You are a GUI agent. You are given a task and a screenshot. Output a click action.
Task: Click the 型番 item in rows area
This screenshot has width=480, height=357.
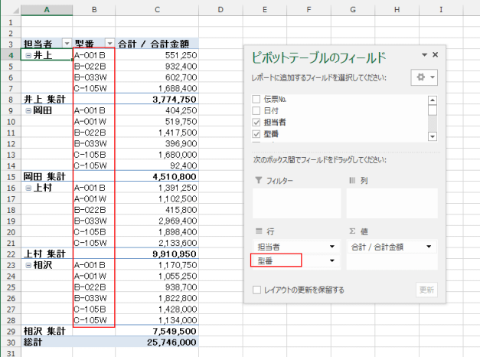[296, 260]
